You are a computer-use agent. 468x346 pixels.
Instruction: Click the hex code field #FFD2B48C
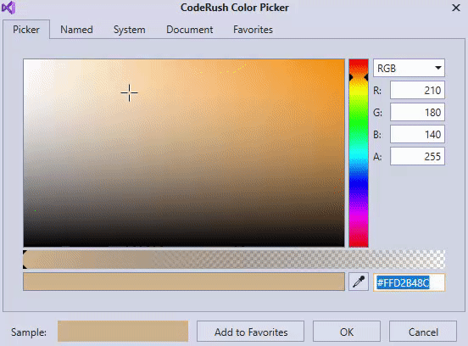coord(409,282)
